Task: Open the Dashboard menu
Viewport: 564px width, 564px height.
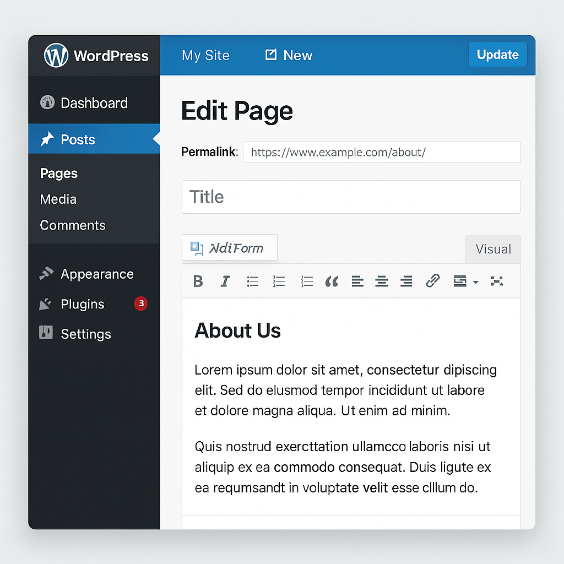Action: [x=94, y=103]
